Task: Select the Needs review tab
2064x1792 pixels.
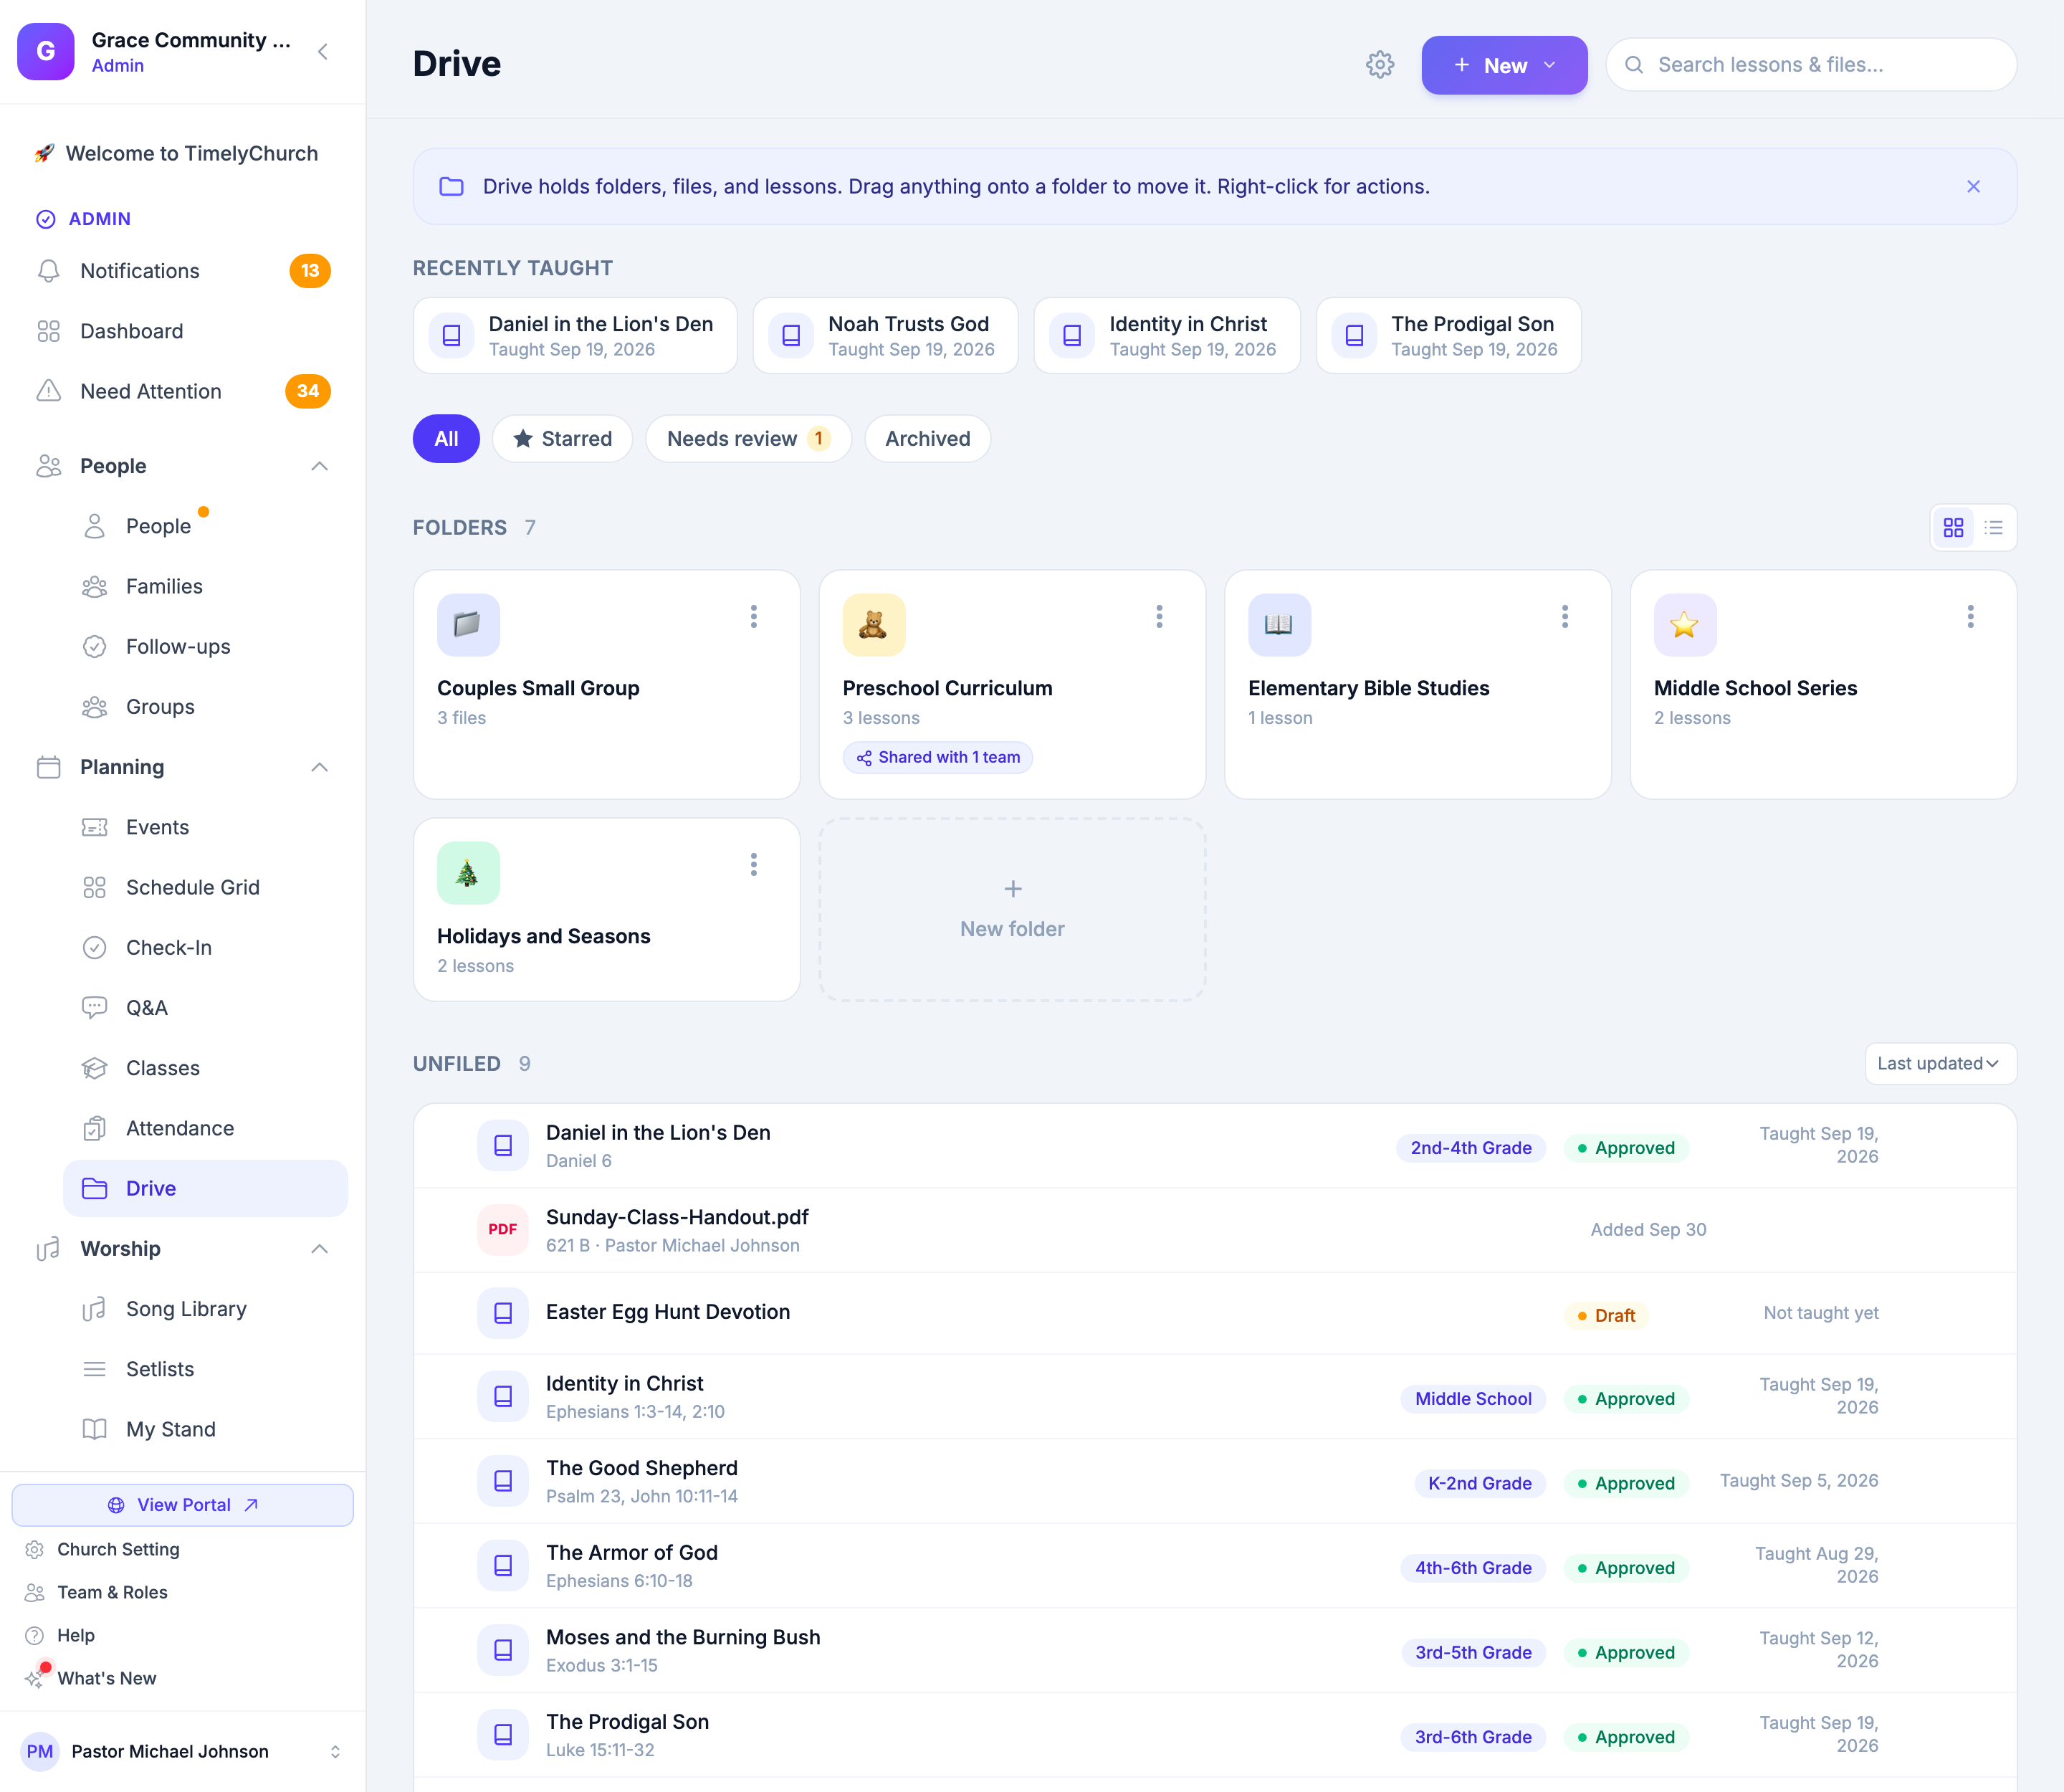Action: [748, 439]
